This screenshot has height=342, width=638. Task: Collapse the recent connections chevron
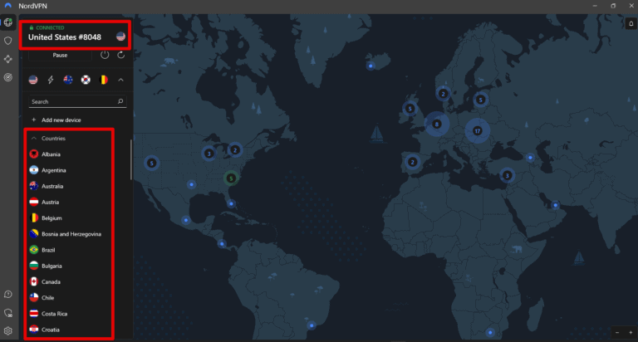tap(120, 80)
